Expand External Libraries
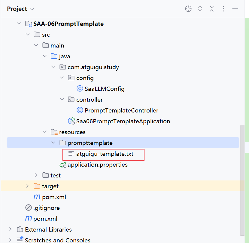The image size is (249, 243). tap(10, 229)
